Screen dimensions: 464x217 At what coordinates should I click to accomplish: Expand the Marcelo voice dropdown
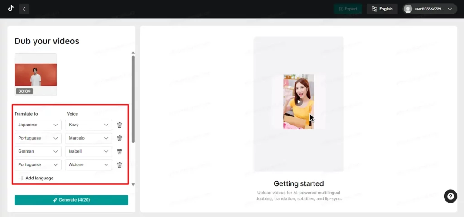[88, 138]
